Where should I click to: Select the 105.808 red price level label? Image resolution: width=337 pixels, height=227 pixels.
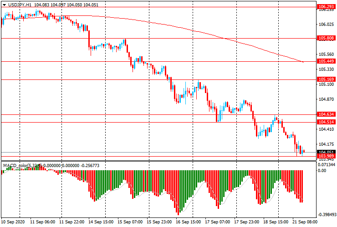point(326,38)
